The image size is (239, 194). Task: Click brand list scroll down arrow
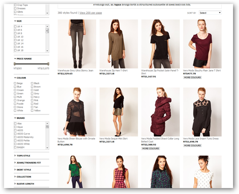[x=47, y=148]
